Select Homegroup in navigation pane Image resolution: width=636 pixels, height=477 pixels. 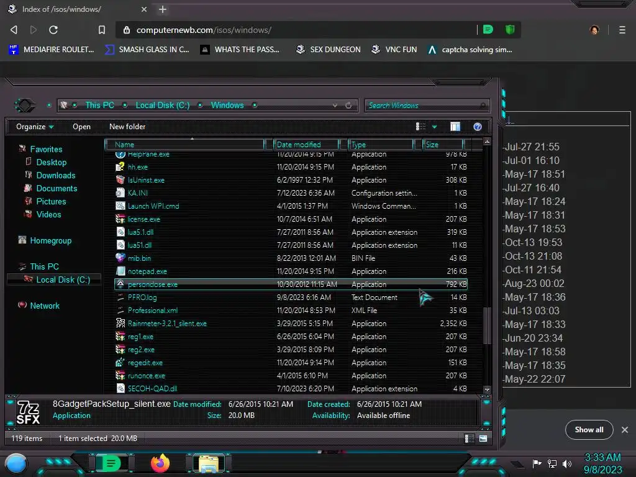(50, 240)
